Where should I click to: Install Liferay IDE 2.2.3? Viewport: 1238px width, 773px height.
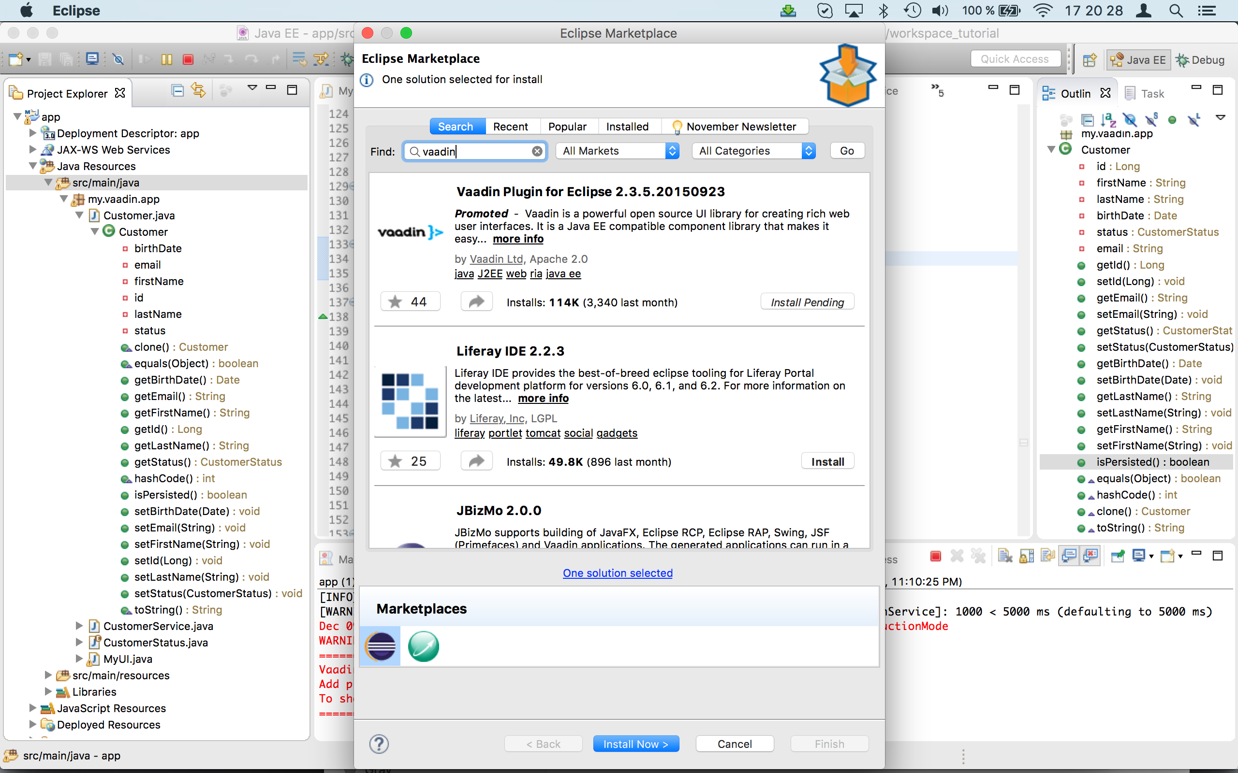click(x=828, y=462)
